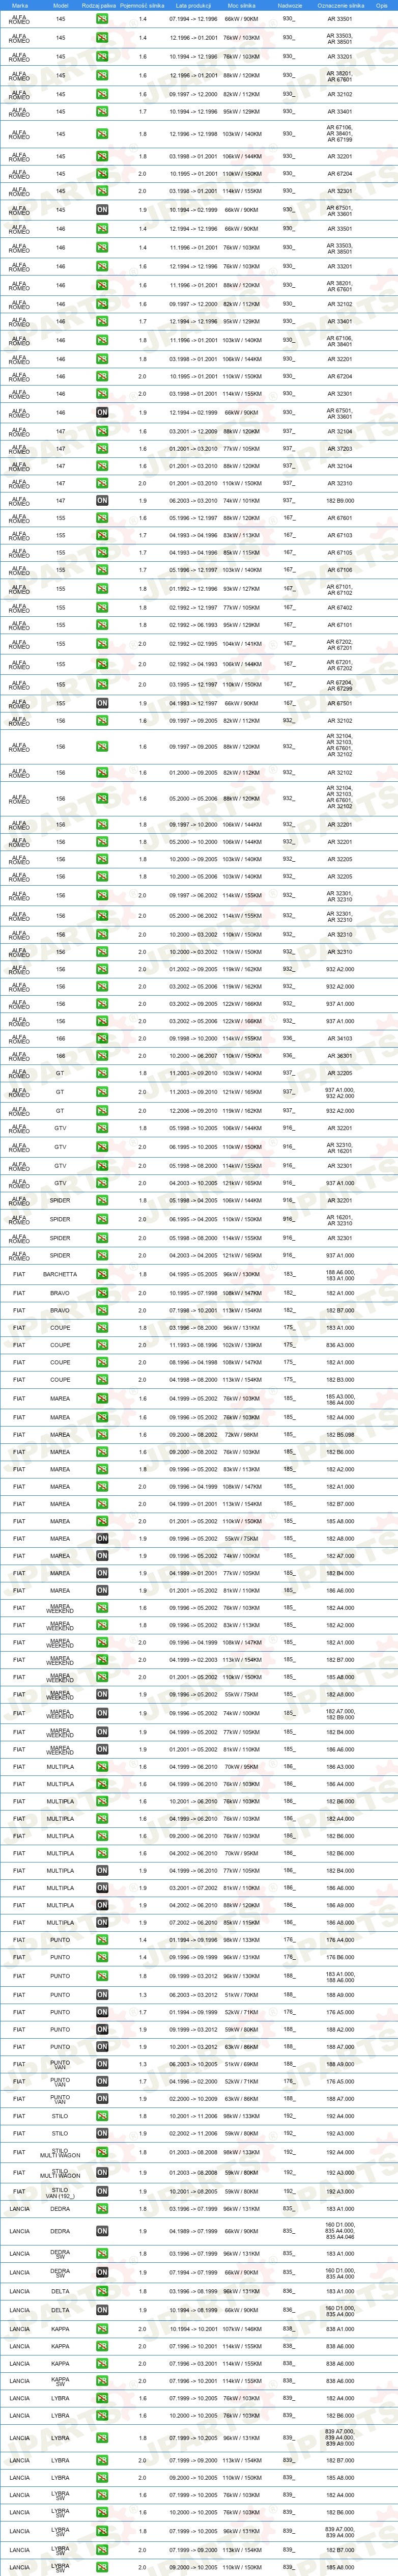Click petrol icon in GTV 121kW / 165KM row
398x2576 pixels.
point(102,1183)
